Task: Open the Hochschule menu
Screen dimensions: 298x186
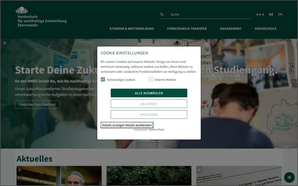Action: pos(265,29)
